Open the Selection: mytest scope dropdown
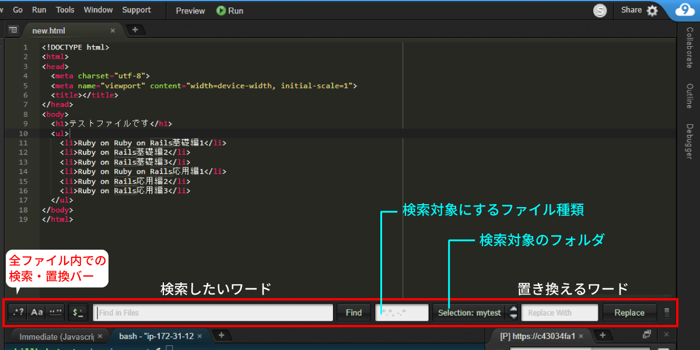The height and width of the screenshot is (350, 700). tap(470, 313)
